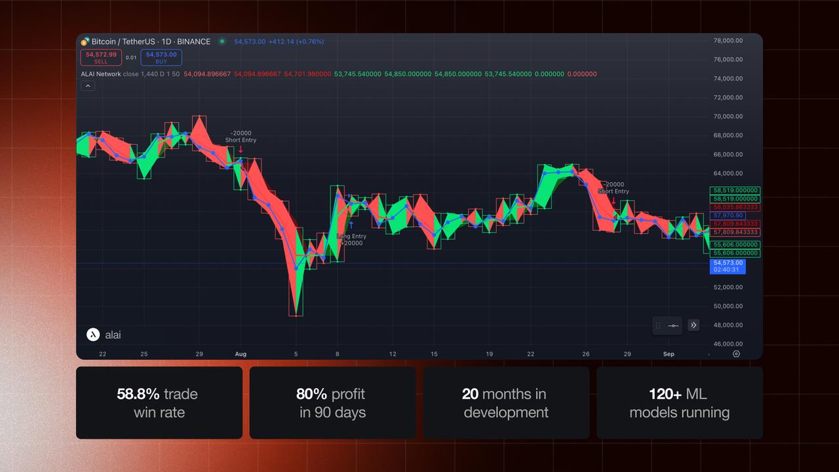The height and width of the screenshot is (472, 839).
Task: Click the 58.8% trade win rate card
Action: click(159, 403)
